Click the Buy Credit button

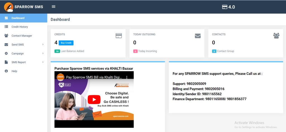point(66,43)
